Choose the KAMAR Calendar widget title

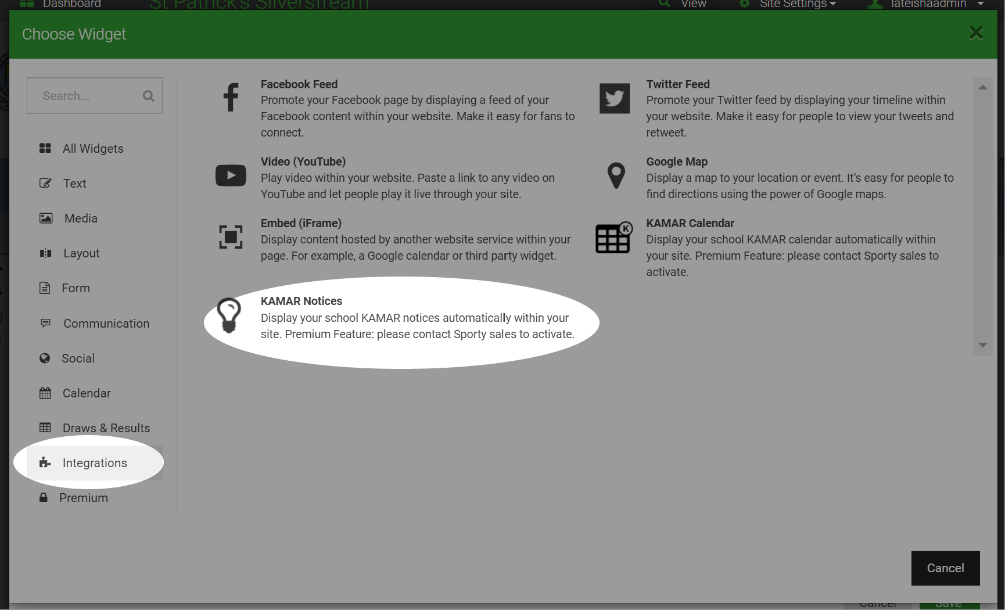[x=690, y=223]
